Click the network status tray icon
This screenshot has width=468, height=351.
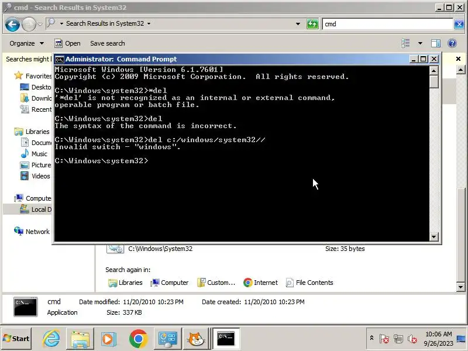click(398, 339)
